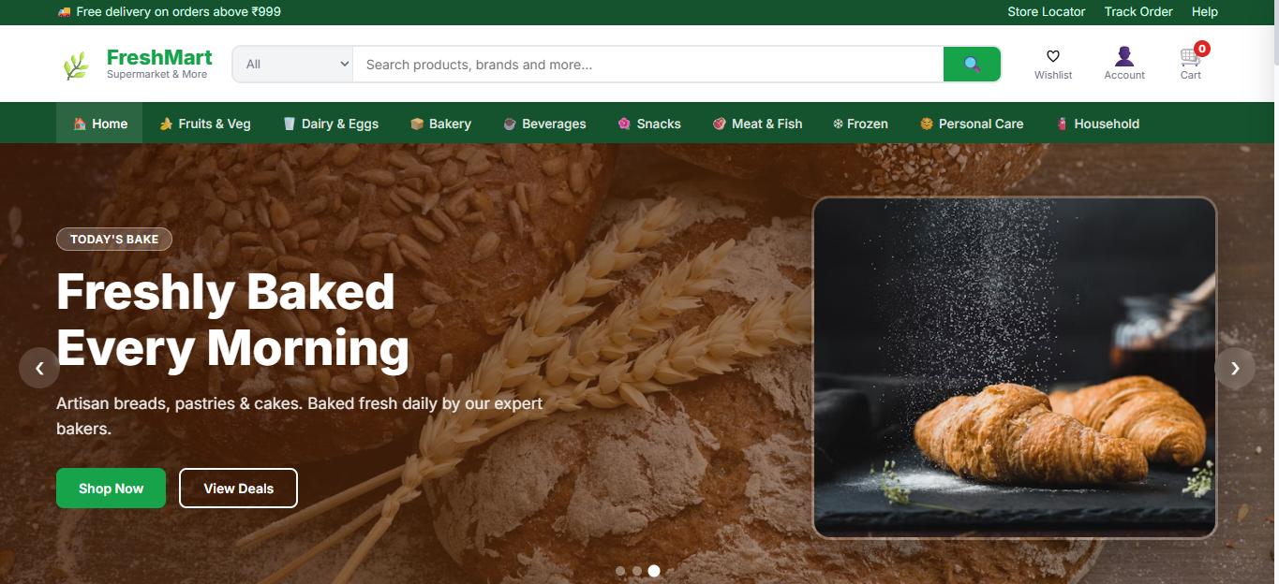Viewport: 1279px width, 584px height.
Task: Focus the Search products input field
Action: (x=648, y=65)
